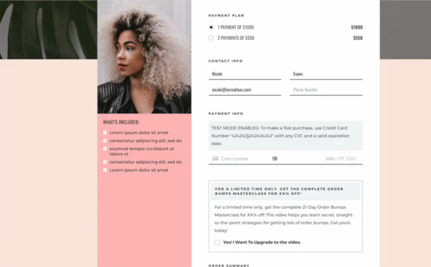431x267 pixels.
Task: Click the order bump masterclass headline banner
Action: [286, 191]
